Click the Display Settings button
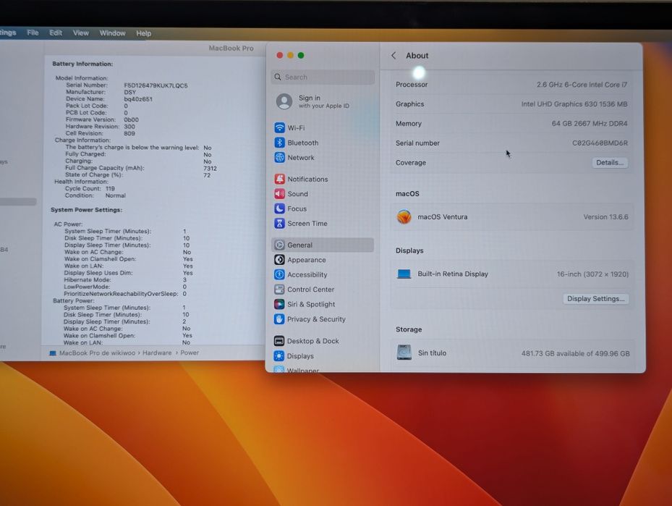672x506 pixels. [596, 298]
